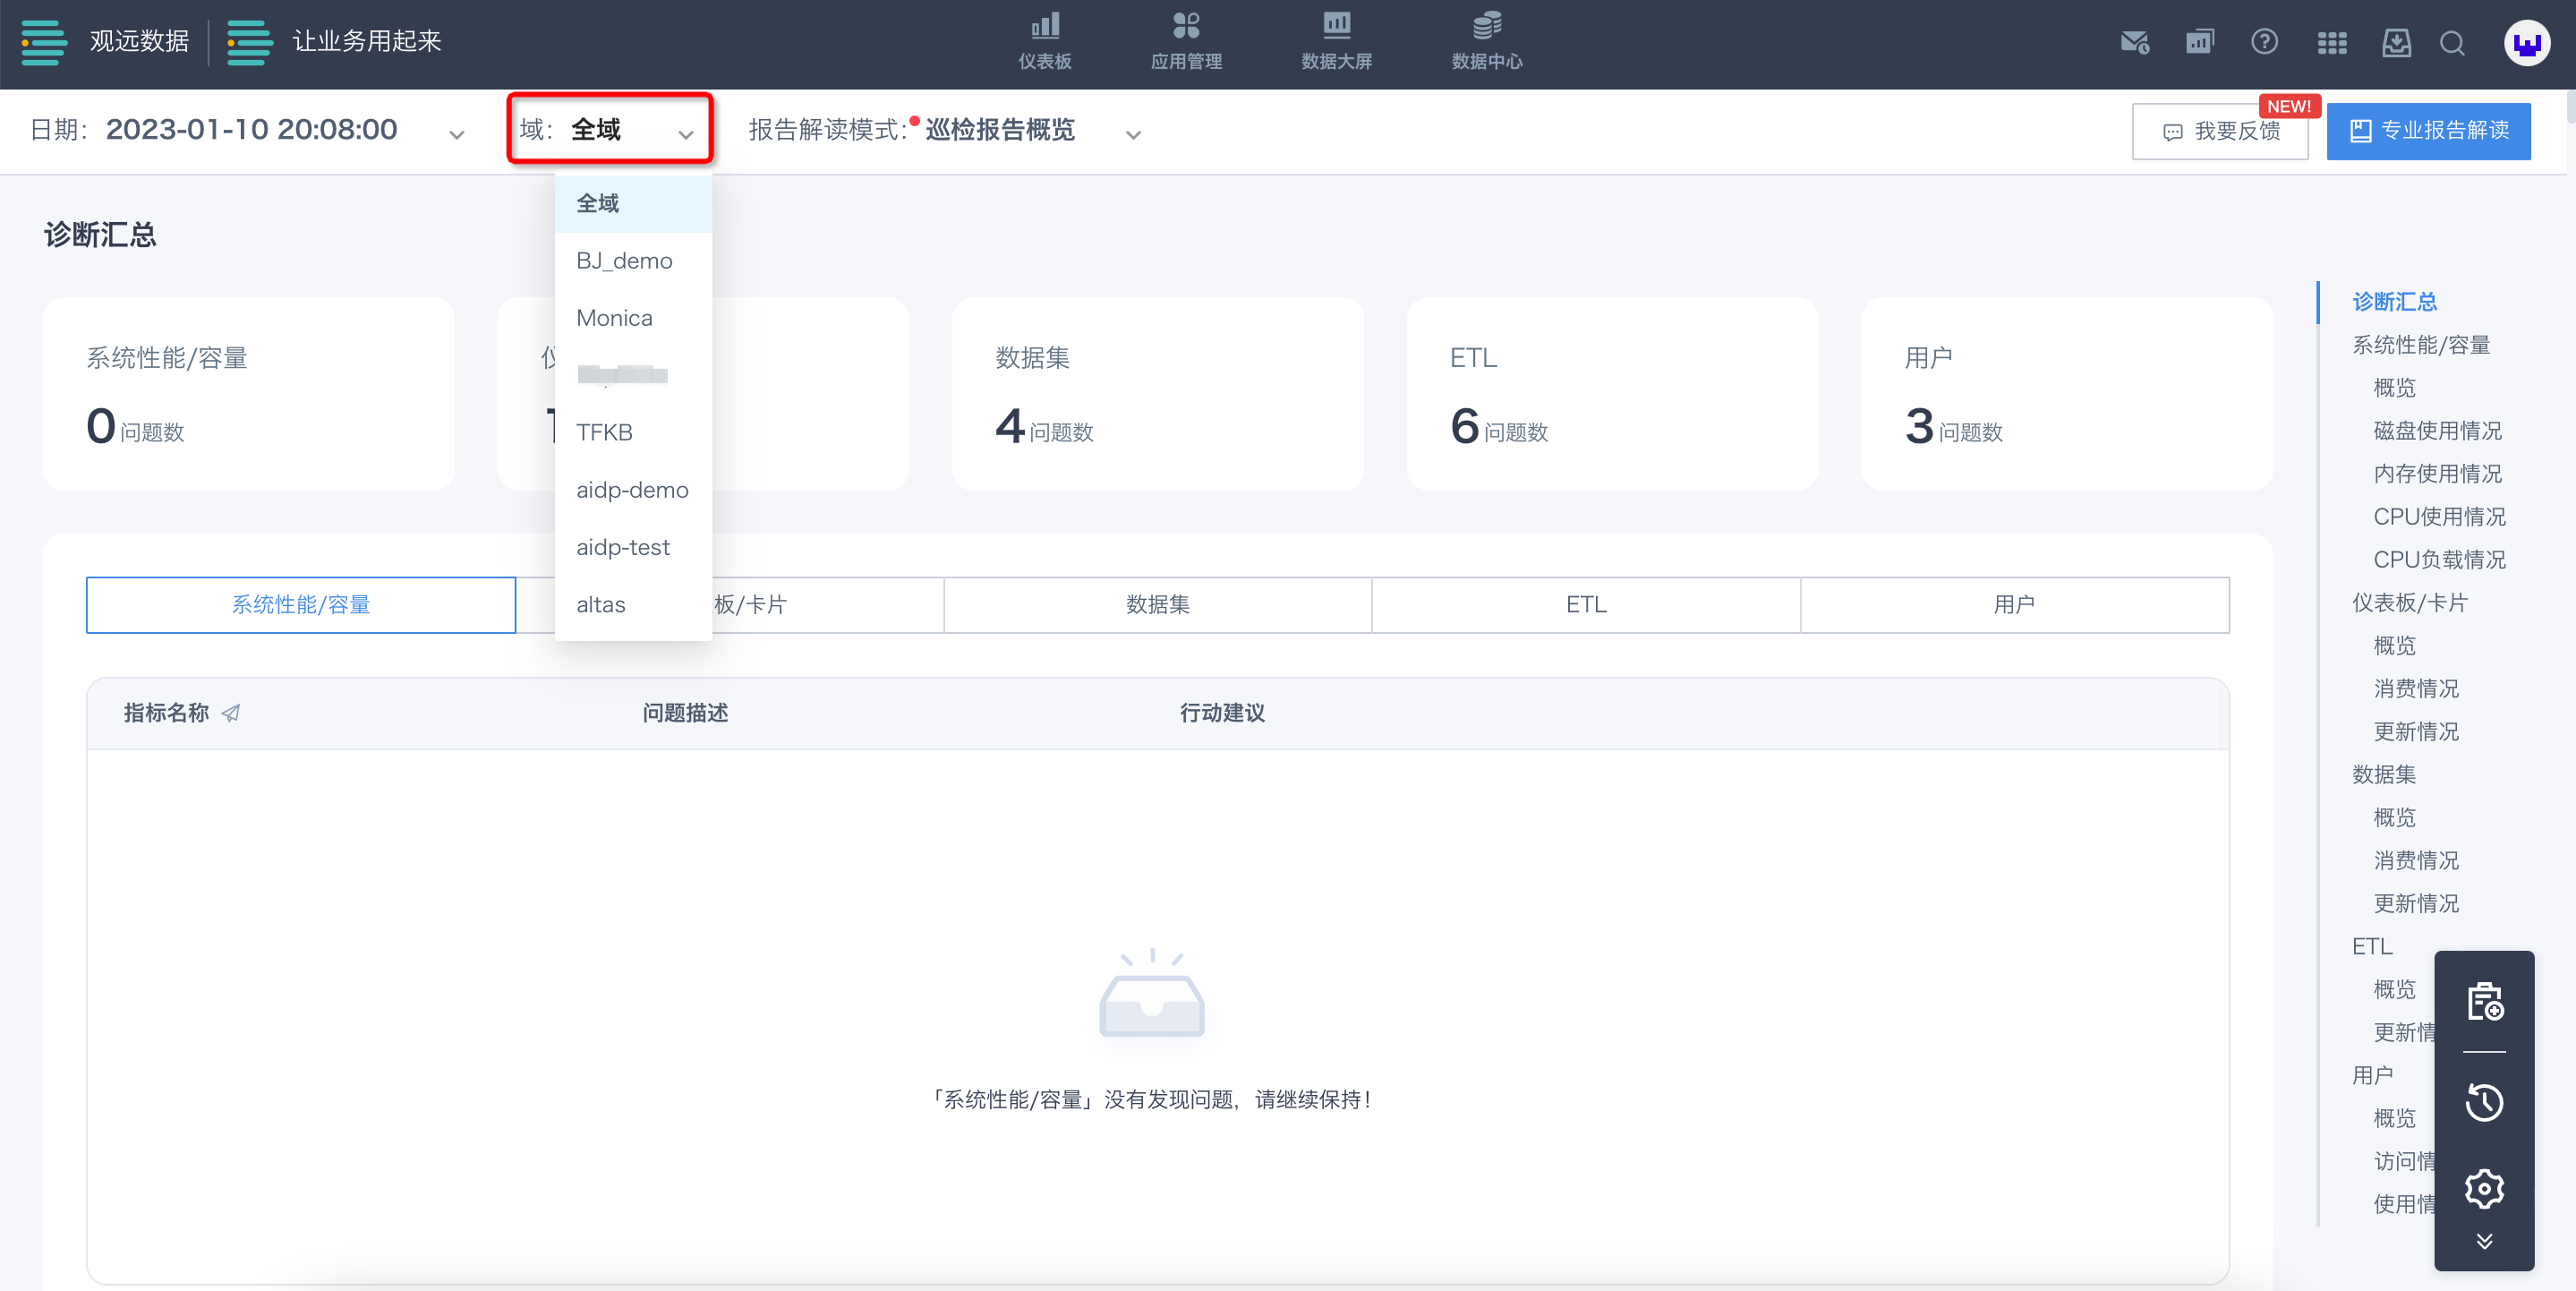Screen dimensions: 2576x1291
Task: Select aidp-test in the domain list
Action: [x=633, y=547]
